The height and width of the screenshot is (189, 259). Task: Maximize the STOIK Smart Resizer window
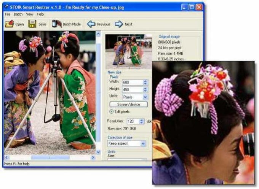(192, 7)
